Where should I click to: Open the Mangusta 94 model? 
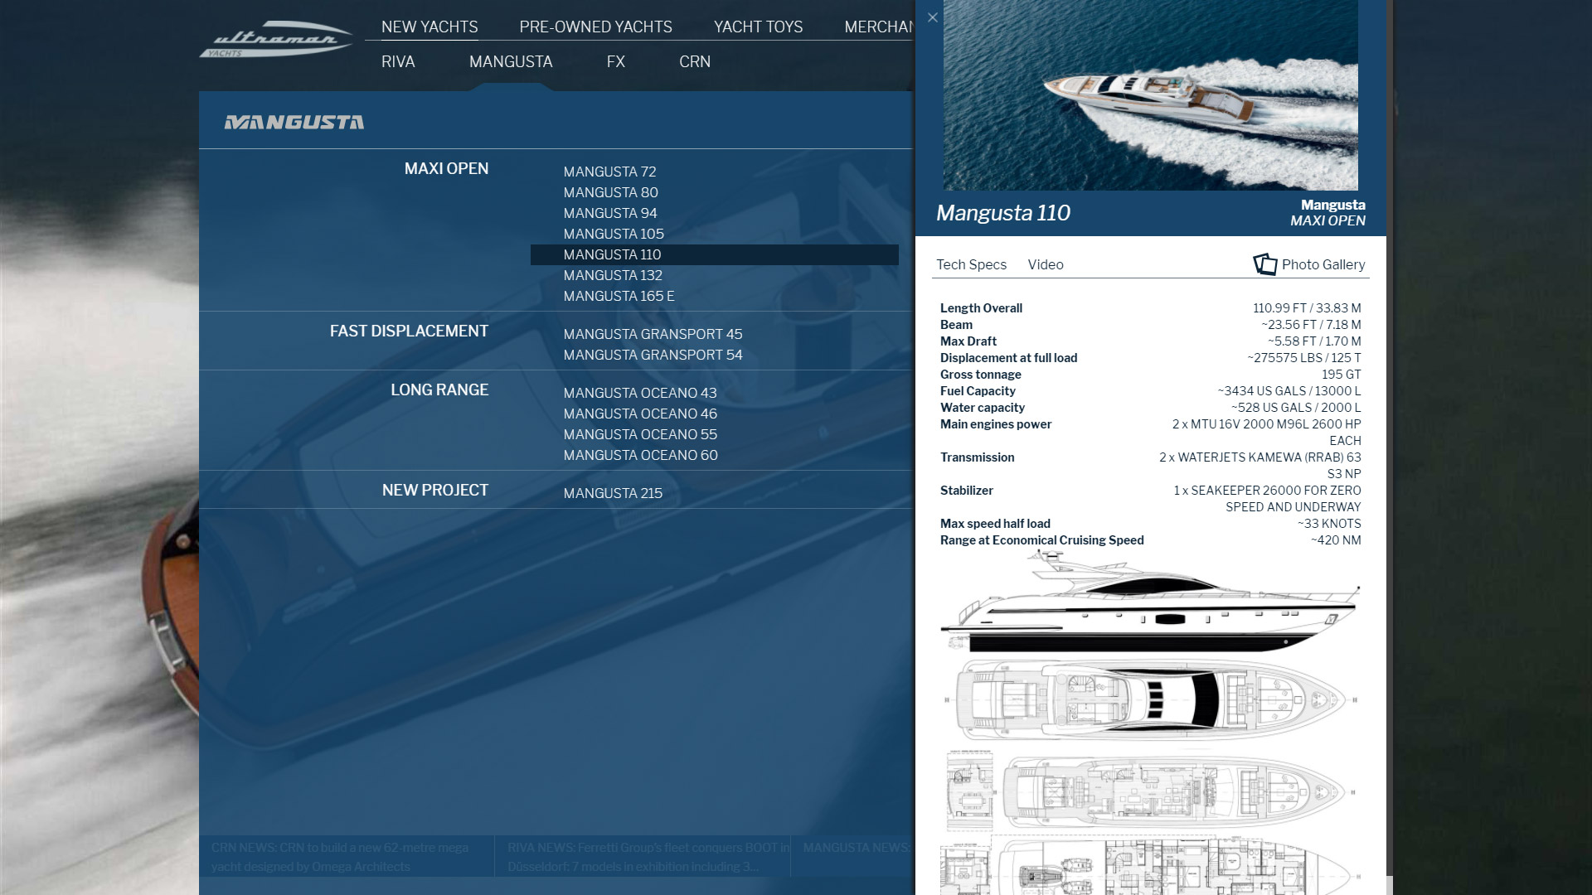point(610,213)
